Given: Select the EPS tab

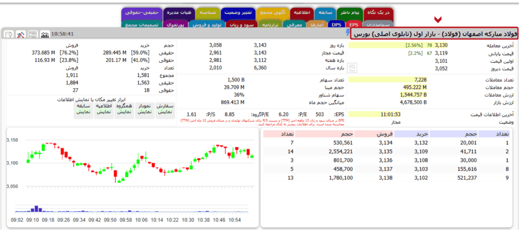Looking at the screenshot, I should 353,24.
